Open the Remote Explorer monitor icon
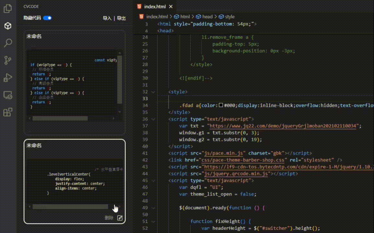This screenshot has width=374, height=233. [x=8, y=95]
